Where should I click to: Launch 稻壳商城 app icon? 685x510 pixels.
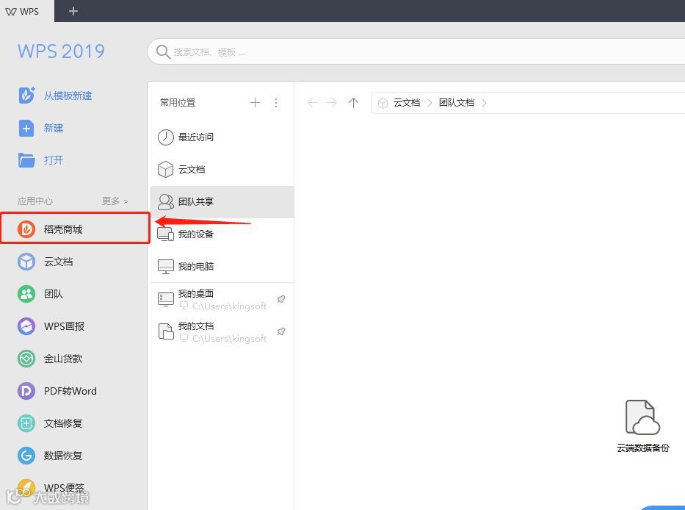tap(26, 229)
